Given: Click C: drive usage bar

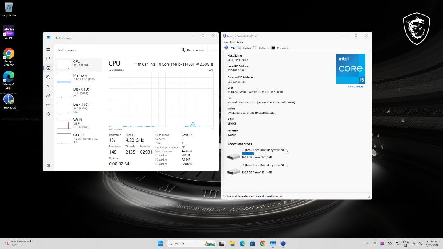Looking at the screenshot, I should (x=248, y=154).
